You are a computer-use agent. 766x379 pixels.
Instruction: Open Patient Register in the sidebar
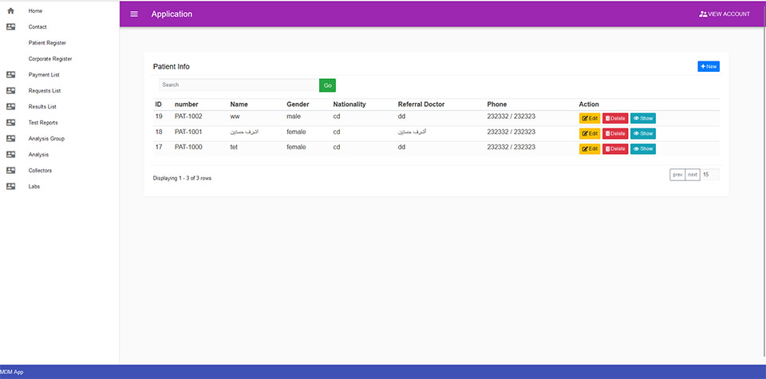coord(47,43)
